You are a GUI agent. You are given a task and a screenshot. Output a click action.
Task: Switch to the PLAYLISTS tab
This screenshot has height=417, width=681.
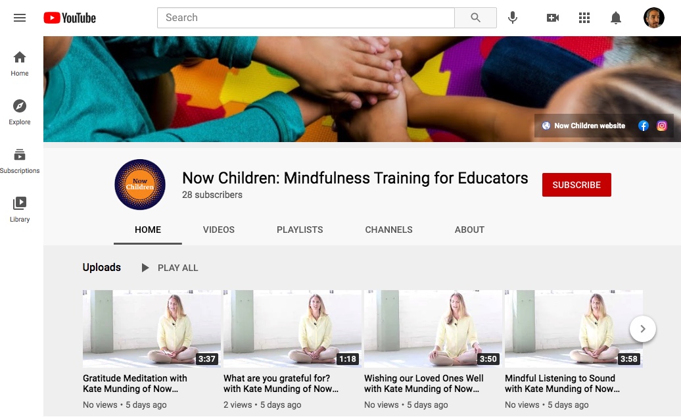pos(300,230)
